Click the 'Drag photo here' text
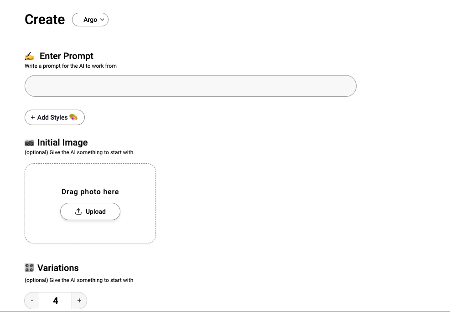450x312 pixels. (x=90, y=192)
